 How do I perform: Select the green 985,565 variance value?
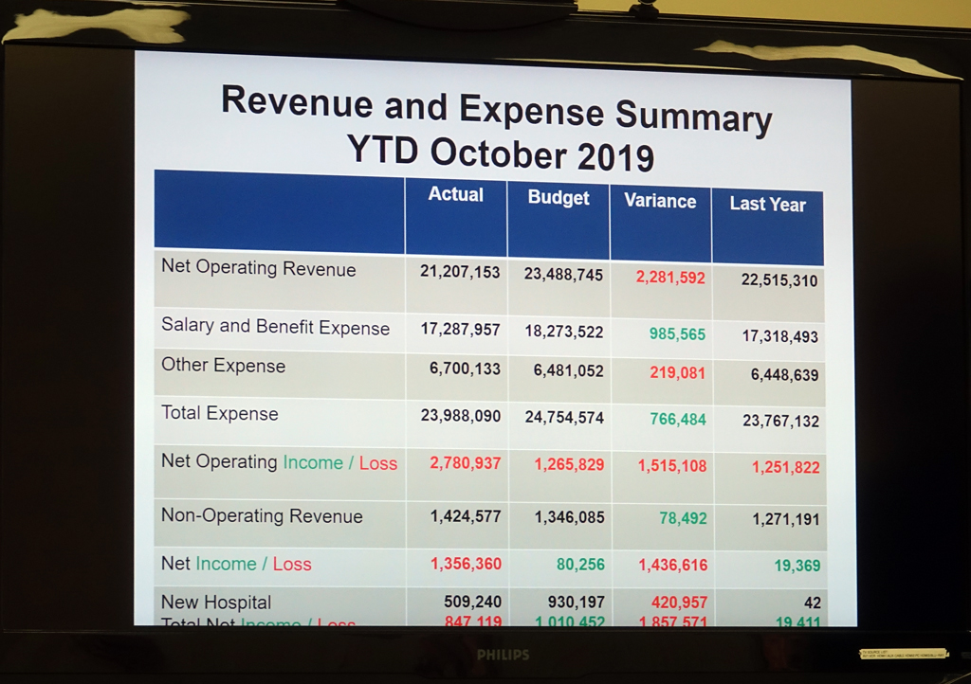click(x=677, y=333)
